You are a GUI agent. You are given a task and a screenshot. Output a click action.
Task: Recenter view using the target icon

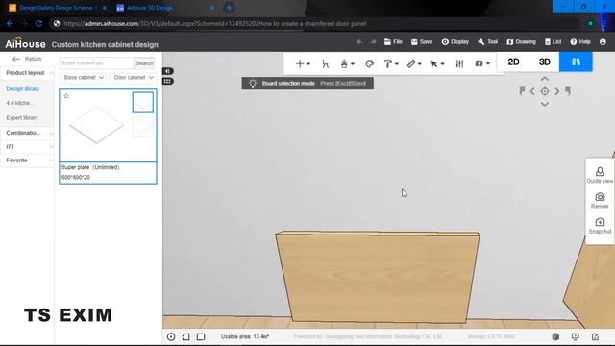tap(545, 91)
